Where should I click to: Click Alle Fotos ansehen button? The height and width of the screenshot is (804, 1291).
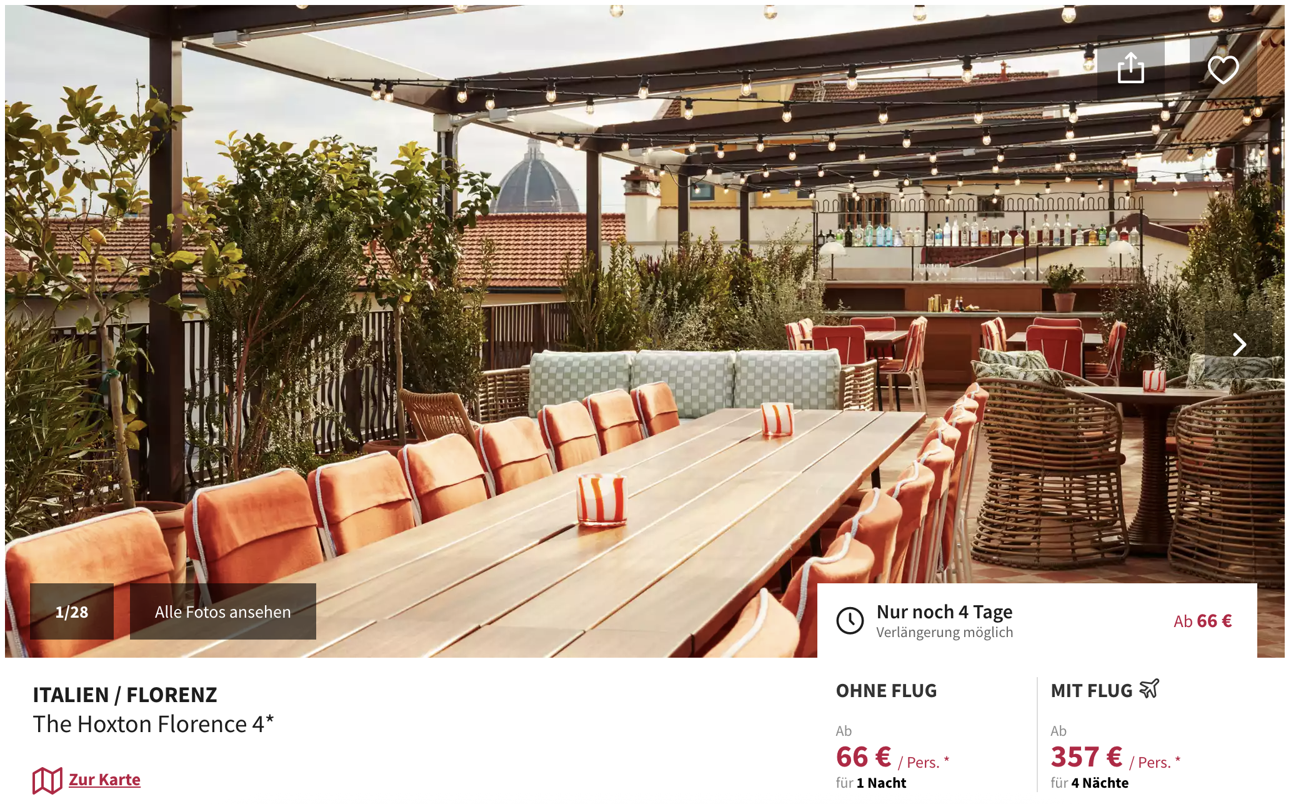click(x=223, y=611)
